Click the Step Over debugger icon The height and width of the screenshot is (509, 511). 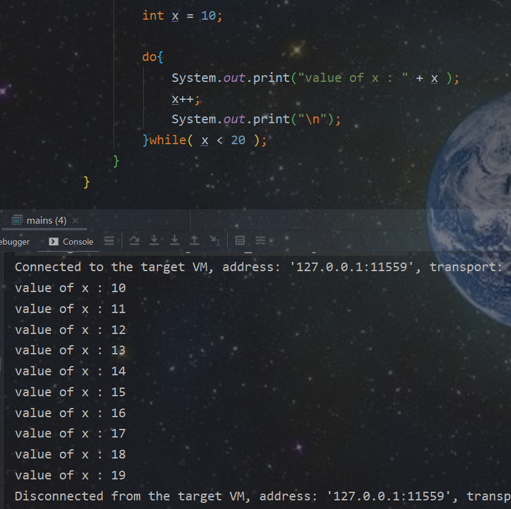[x=135, y=240]
